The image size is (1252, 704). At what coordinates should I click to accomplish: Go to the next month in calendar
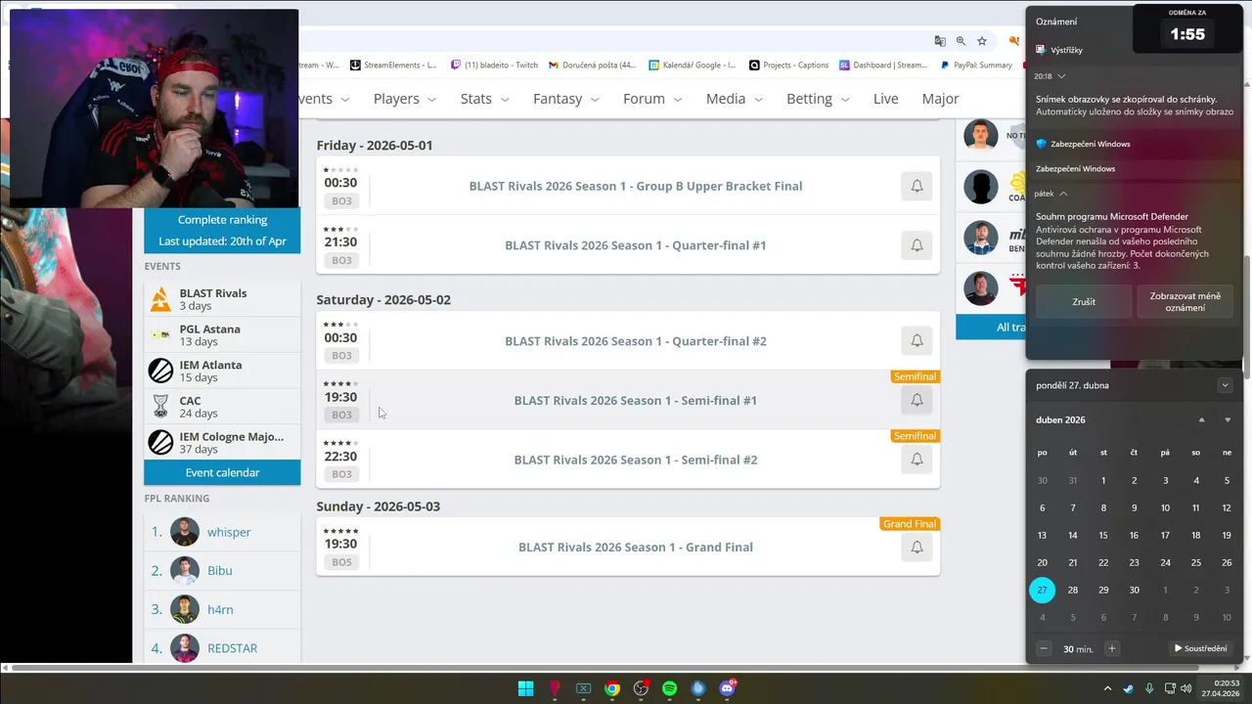pyautogui.click(x=1228, y=420)
